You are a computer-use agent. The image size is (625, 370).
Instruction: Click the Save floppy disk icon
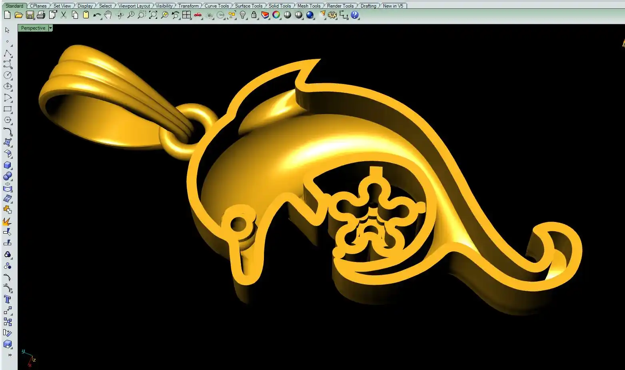point(30,15)
